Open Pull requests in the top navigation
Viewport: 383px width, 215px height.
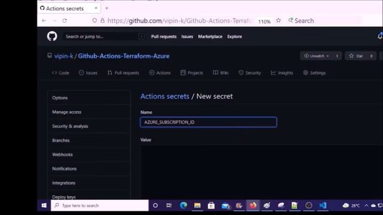point(163,36)
